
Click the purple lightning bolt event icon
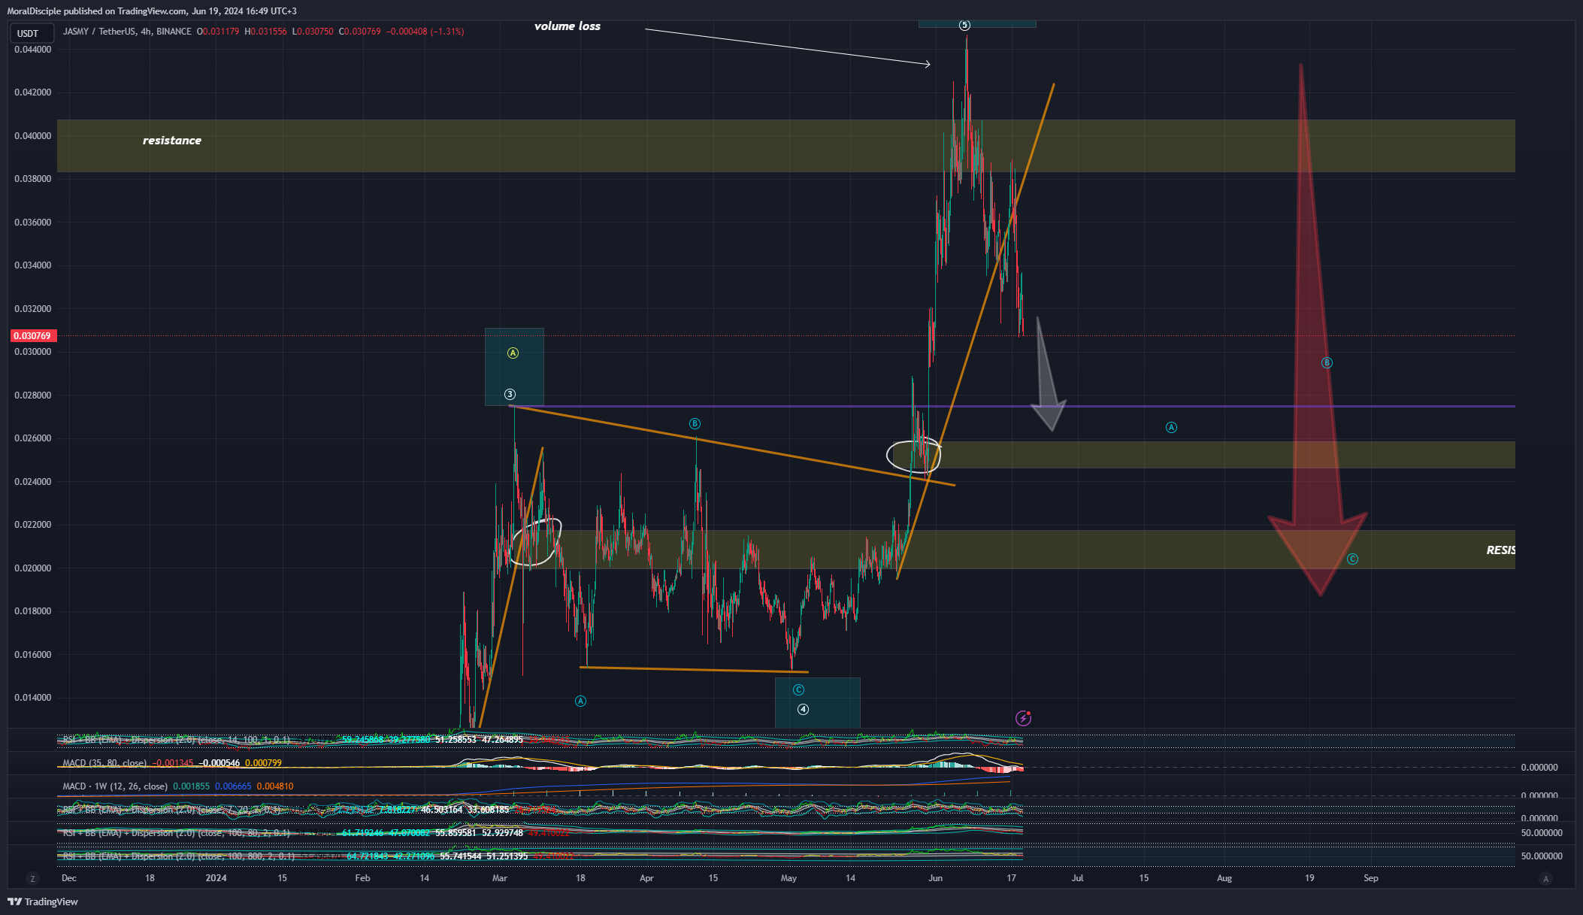[1023, 718]
